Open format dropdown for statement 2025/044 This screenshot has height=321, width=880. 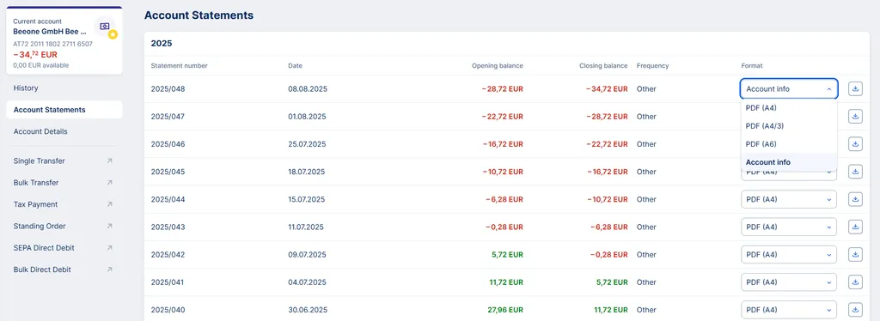pyautogui.click(x=789, y=199)
